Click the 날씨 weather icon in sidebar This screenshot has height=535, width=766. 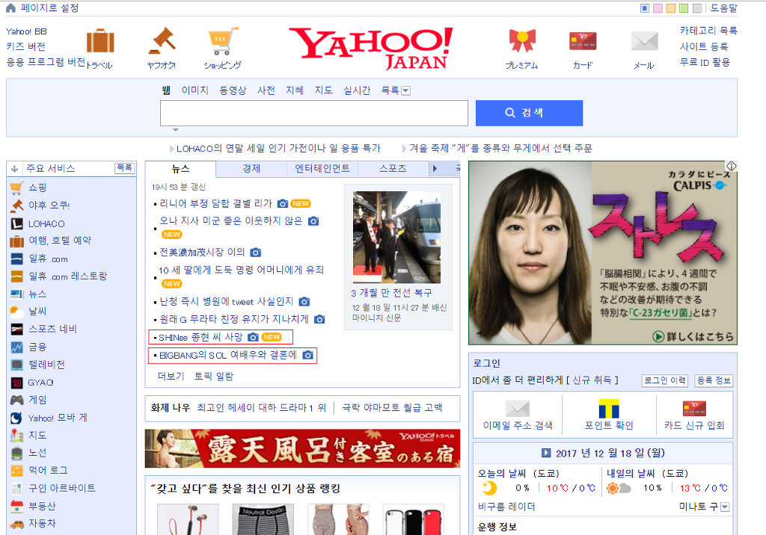[x=16, y=312]
